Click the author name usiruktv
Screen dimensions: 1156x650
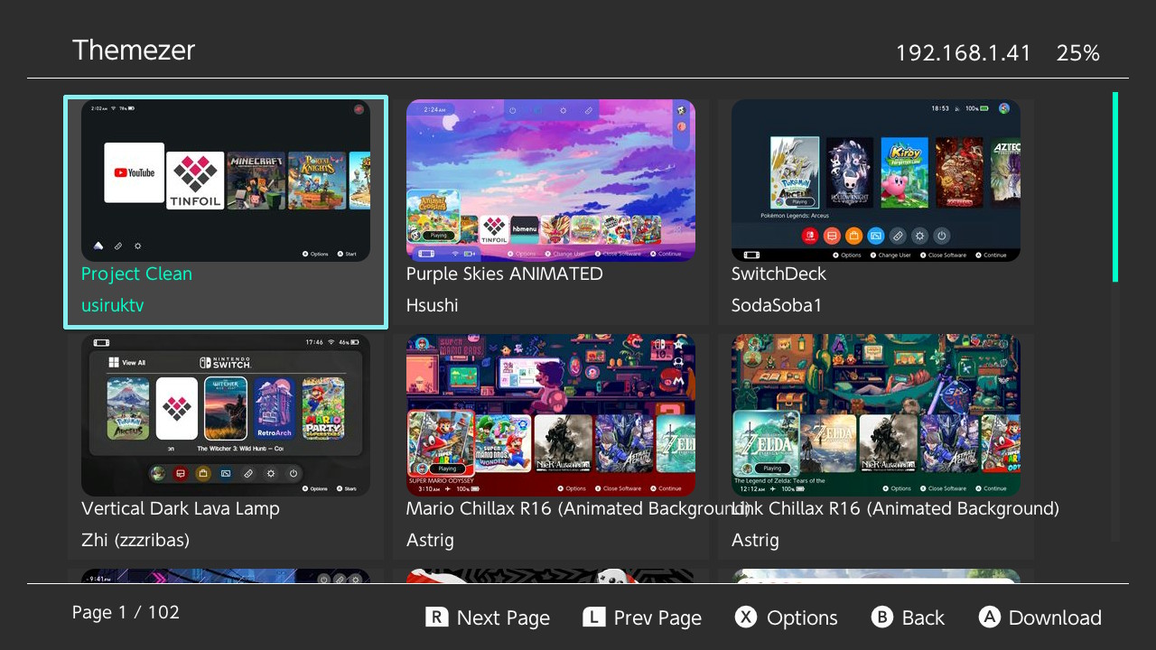(x=113, y=305)
